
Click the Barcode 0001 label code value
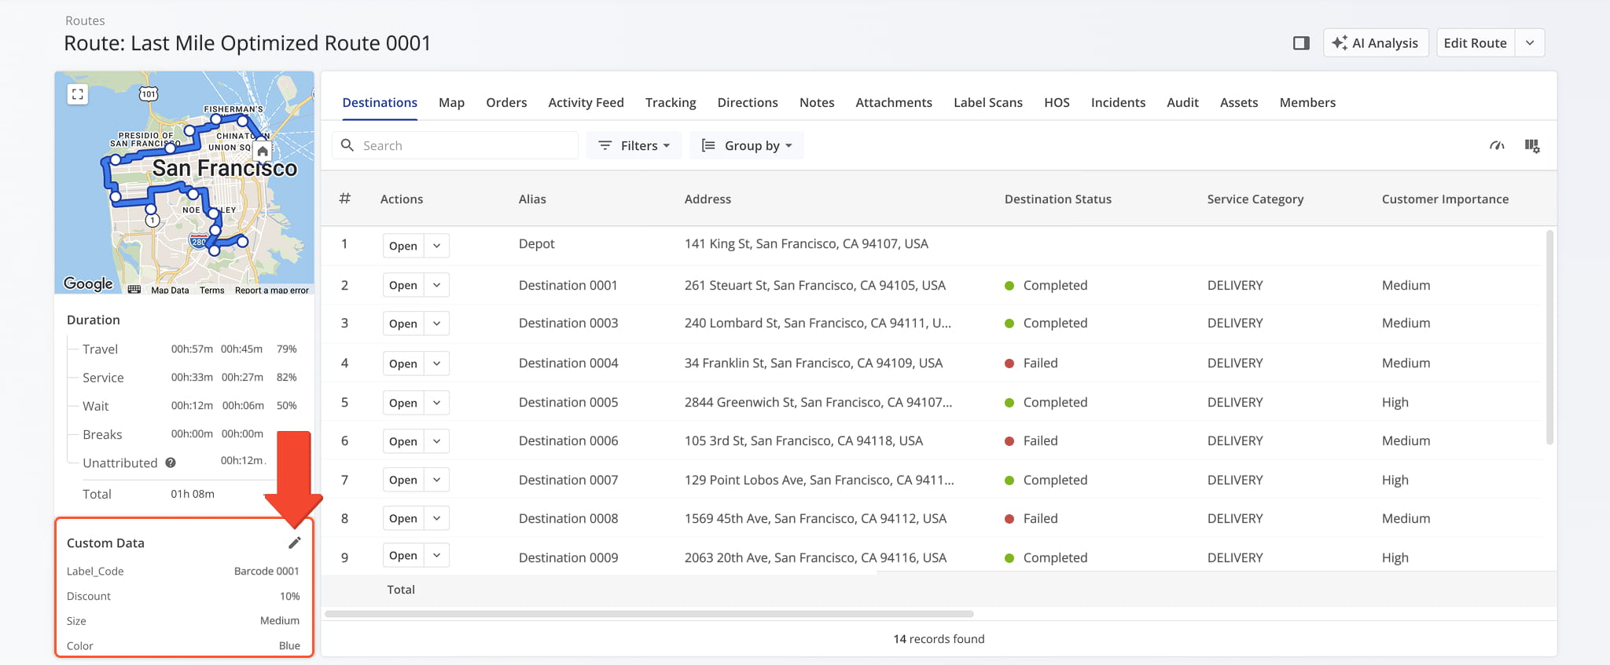266,571
